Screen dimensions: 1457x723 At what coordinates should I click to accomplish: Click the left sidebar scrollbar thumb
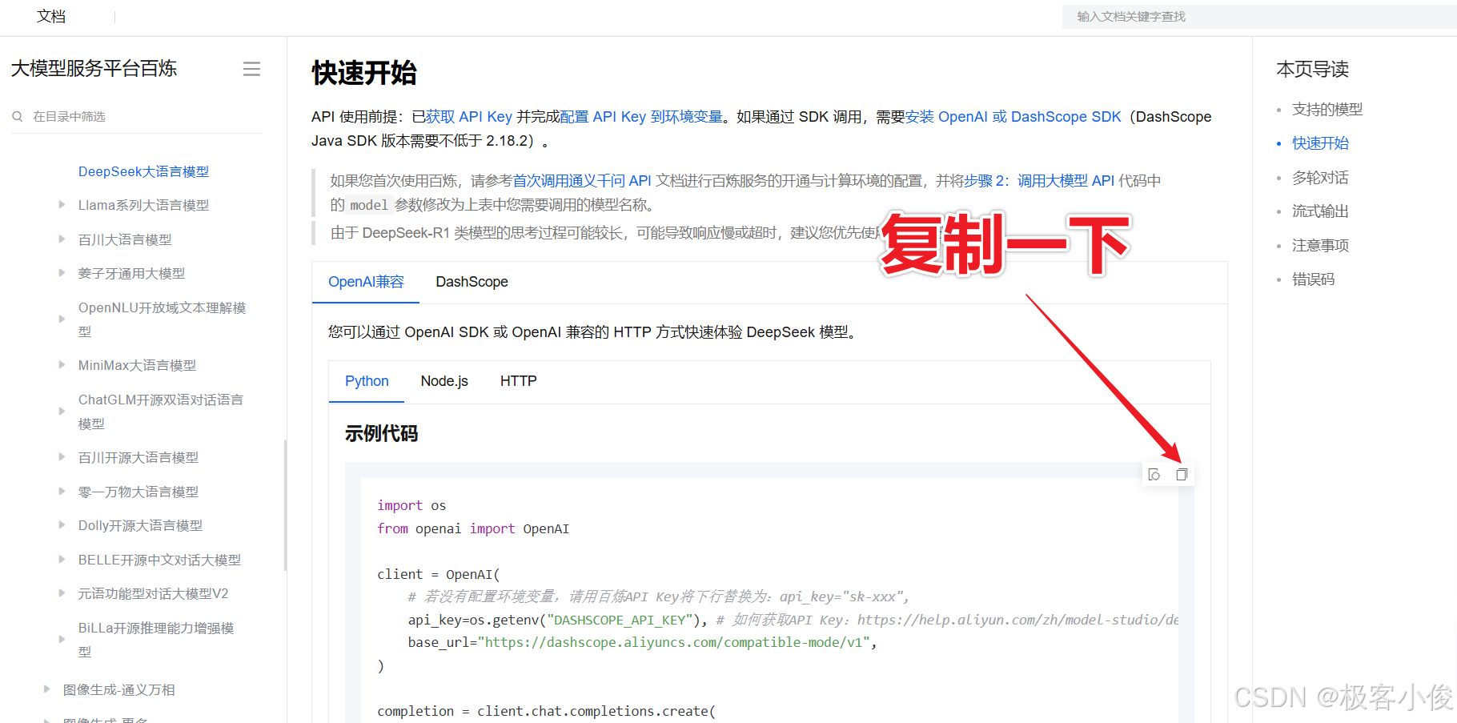(x=285, y=505)
